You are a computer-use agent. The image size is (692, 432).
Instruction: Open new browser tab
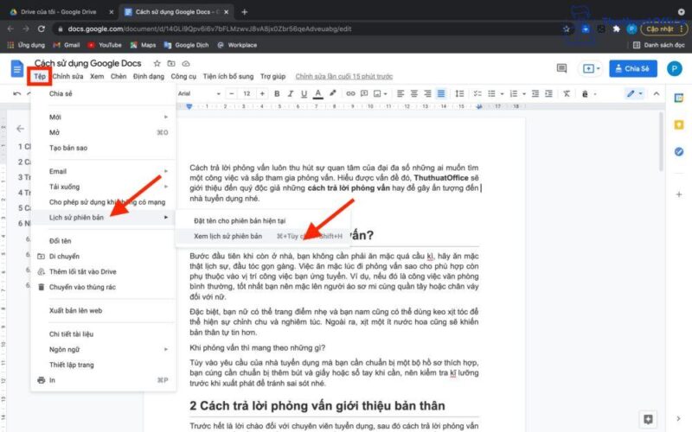[245, 12]
